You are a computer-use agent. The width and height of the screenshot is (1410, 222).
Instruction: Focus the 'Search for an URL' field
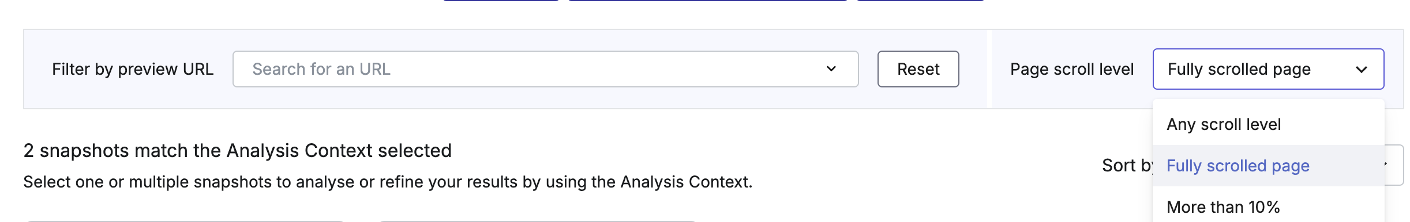pyautogui.click(x=545, y=69)
